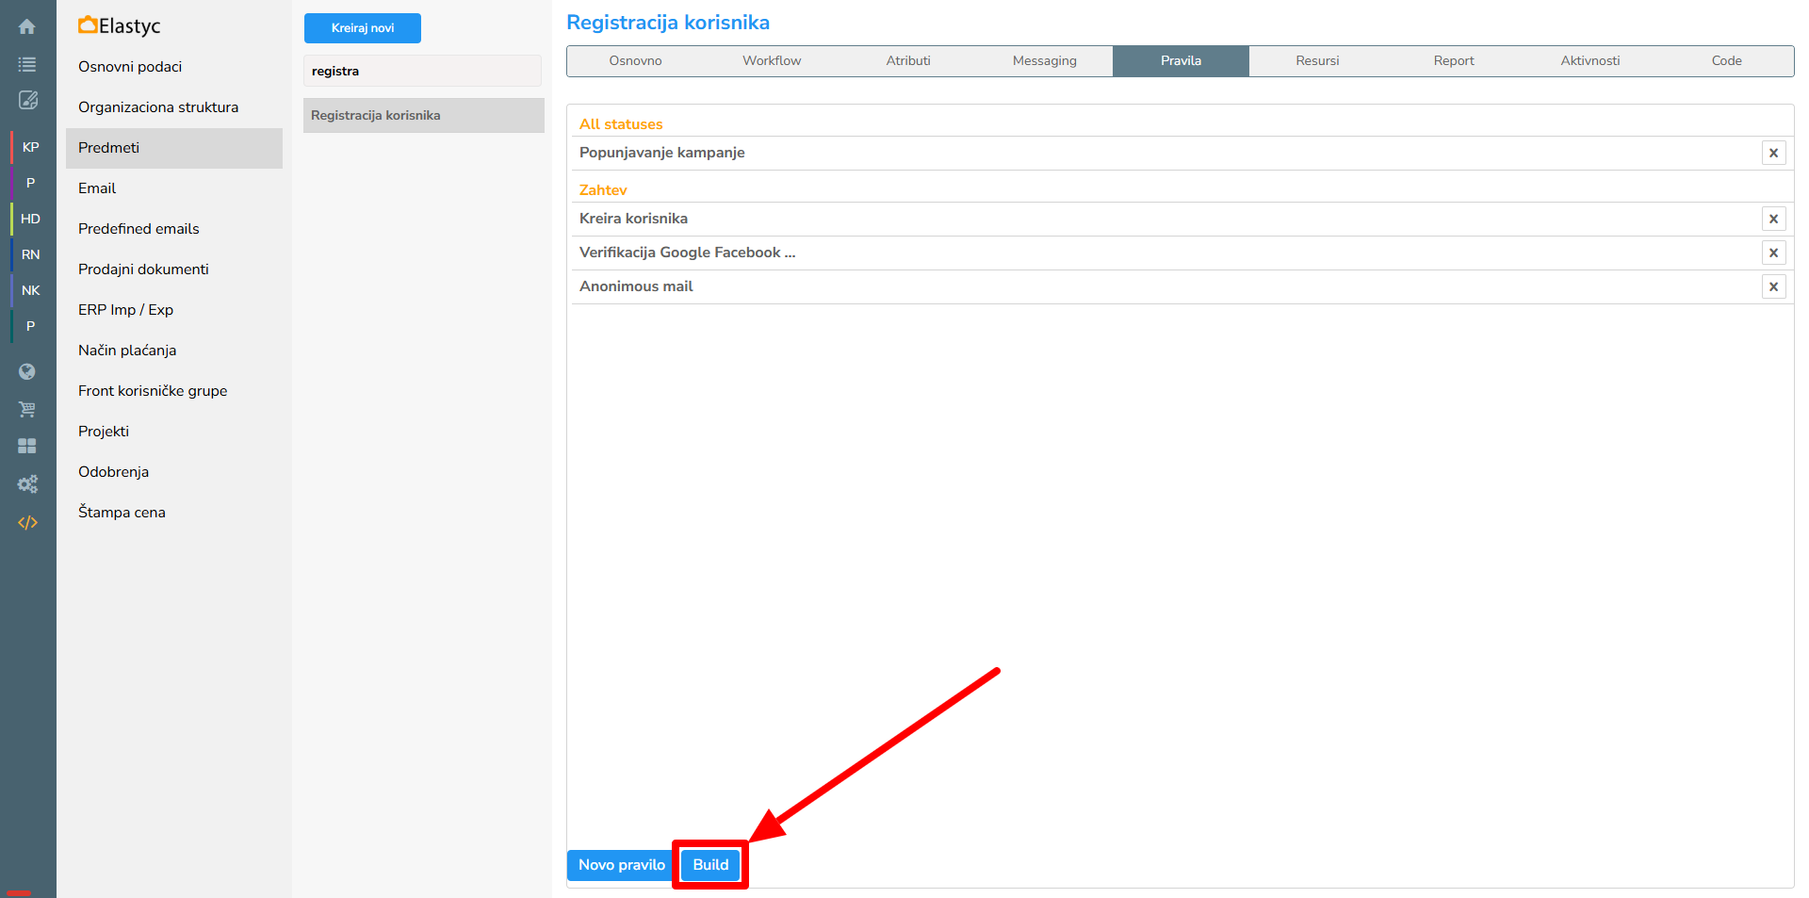Click the Novo pravilo button
Image resolution: width=1809 pixels, height=898 pixels.
point(621,865)
